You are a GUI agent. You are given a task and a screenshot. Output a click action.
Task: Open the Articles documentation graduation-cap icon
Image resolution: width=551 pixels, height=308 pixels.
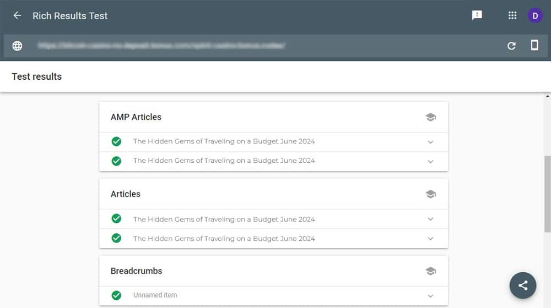coord(430,194)
